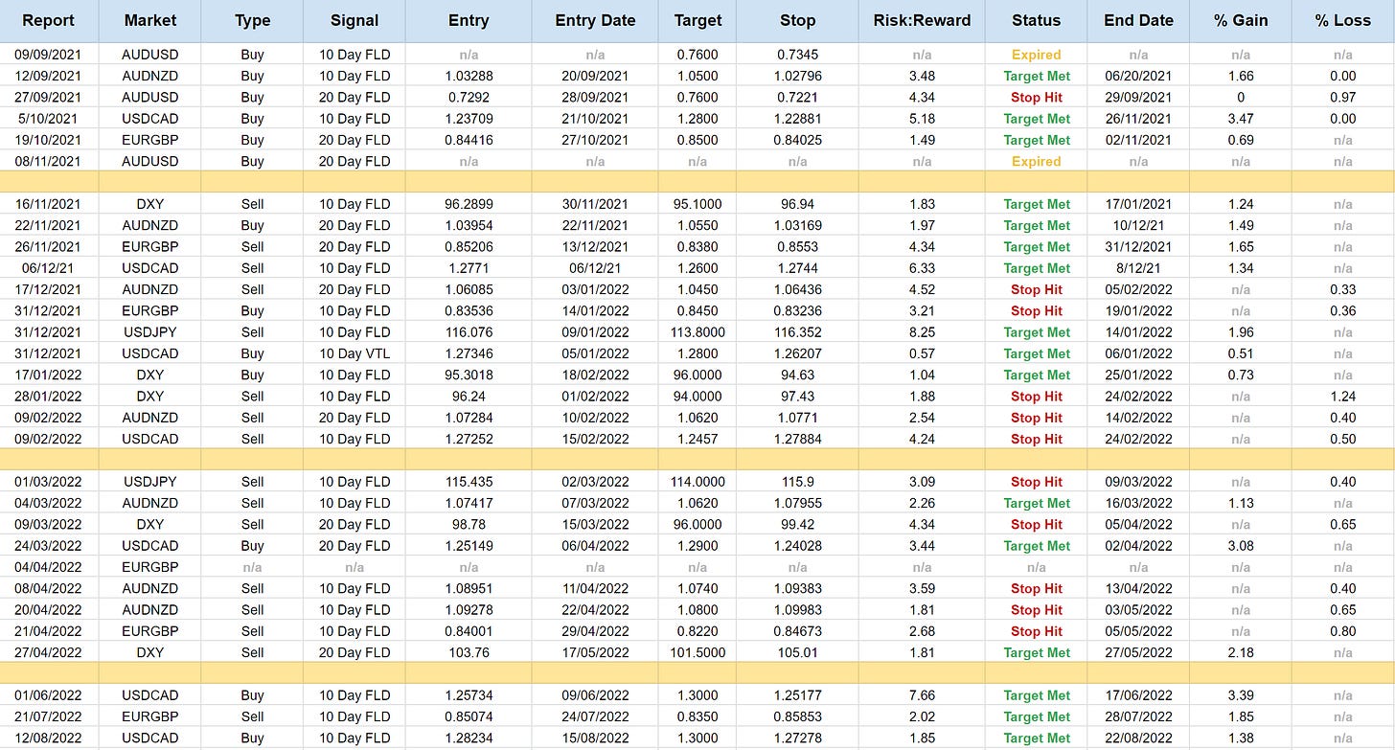This screenshot has width=1395, height=750.
Task: Click the Entry Date column header
Action: pos(595,20)
